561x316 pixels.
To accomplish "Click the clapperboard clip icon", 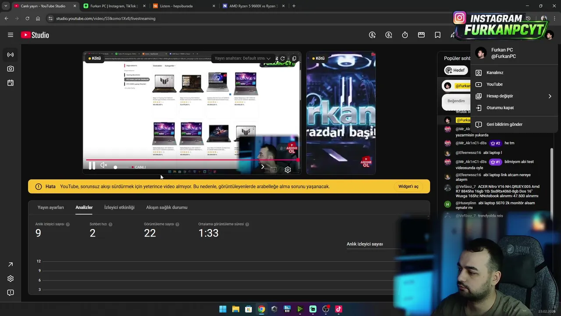I will pos(421,35).
